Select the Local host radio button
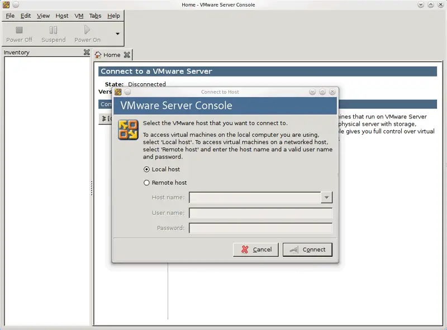 (146, 169)
